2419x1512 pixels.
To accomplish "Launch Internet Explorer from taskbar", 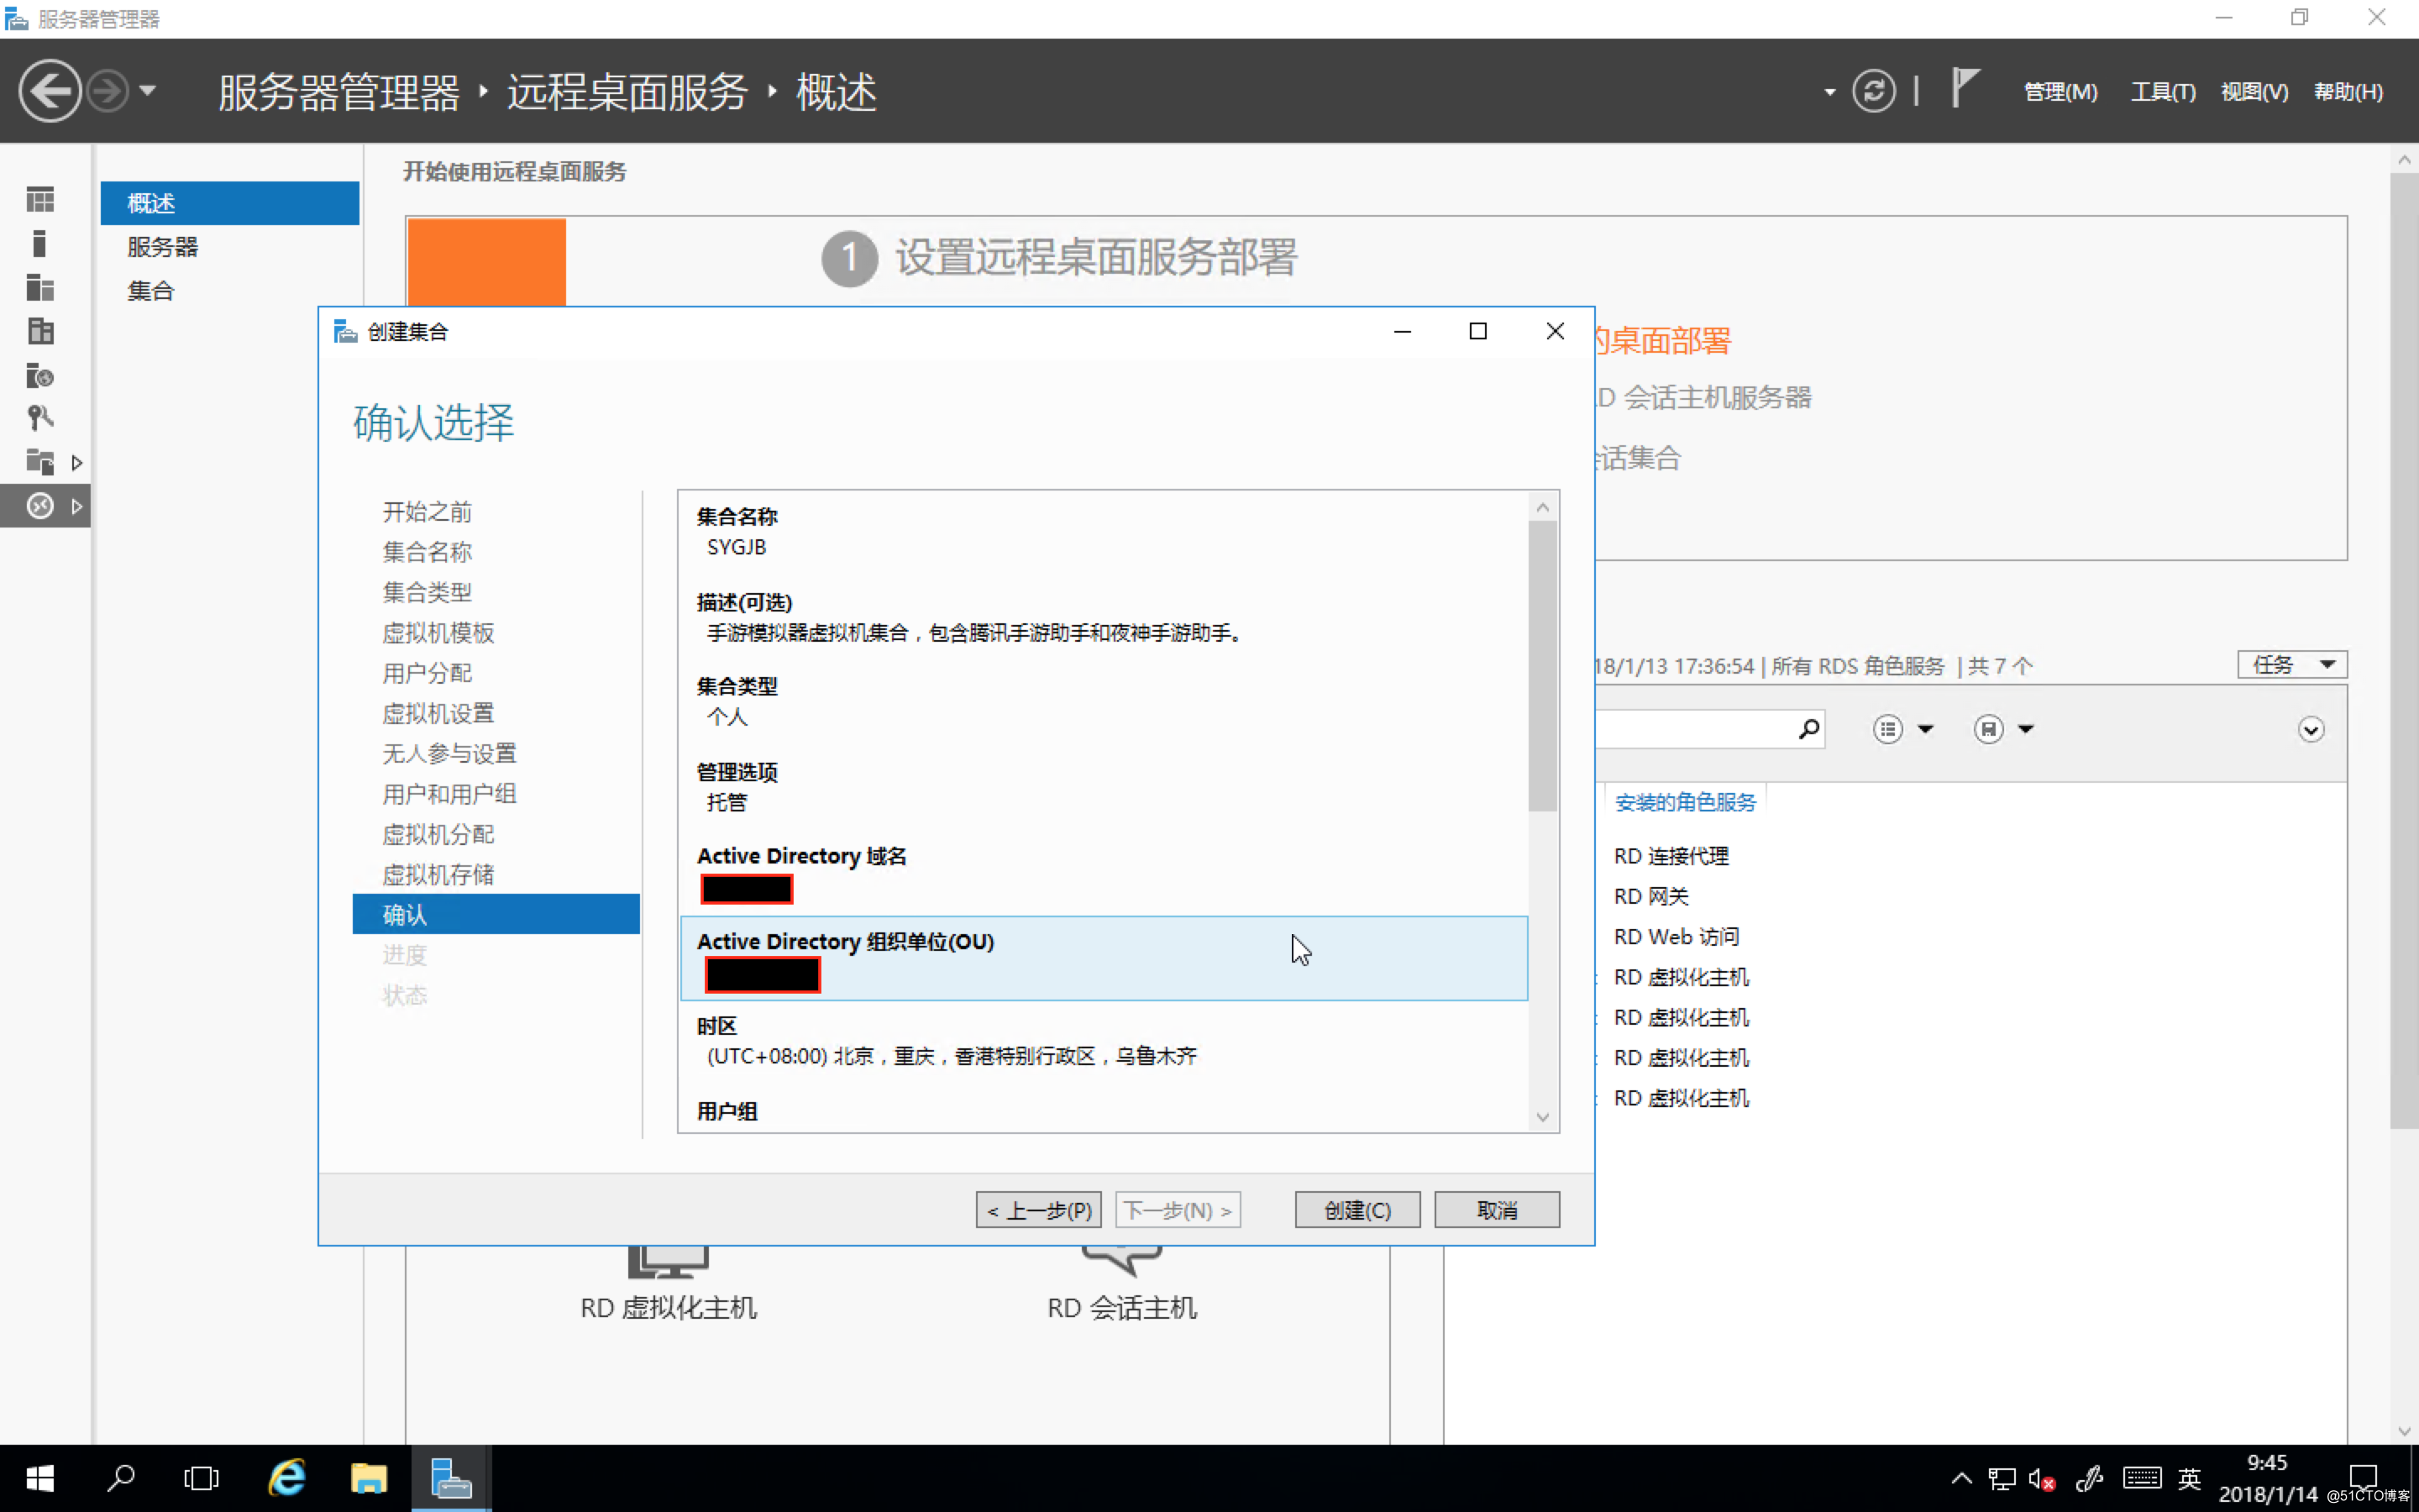I will [x=286, y=1478].
